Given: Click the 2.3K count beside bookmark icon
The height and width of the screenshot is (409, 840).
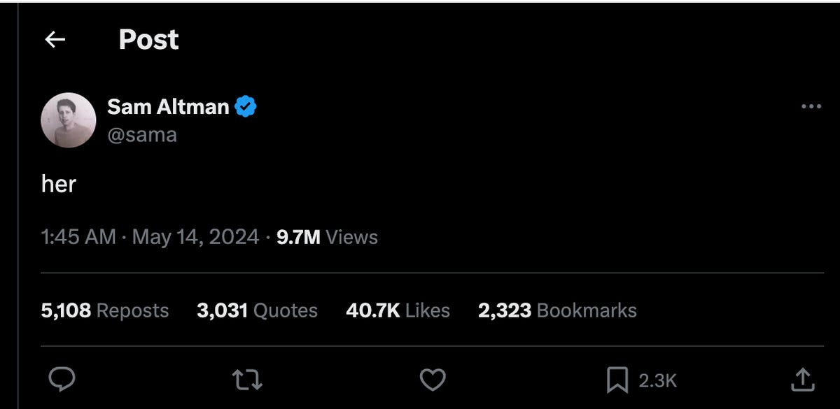Looking at the screenshot, I should coord(657,380).
